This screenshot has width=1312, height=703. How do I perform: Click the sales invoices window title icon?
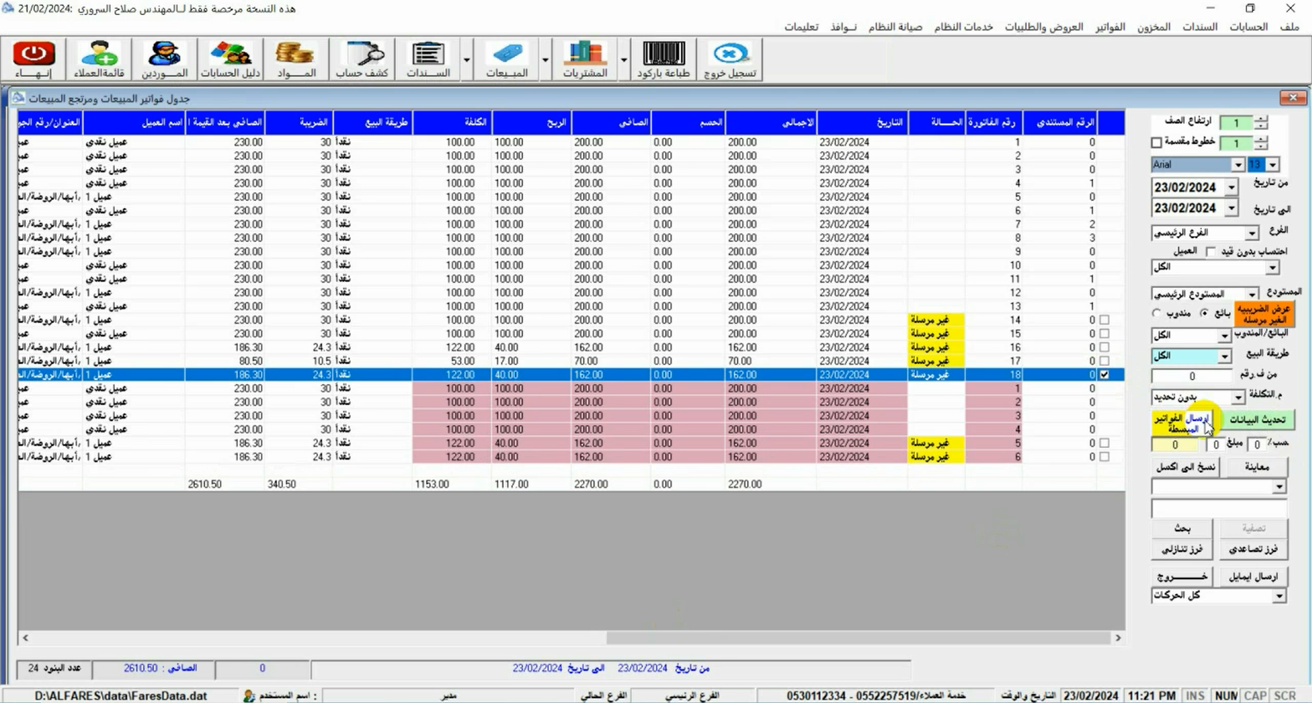click(x=18, y=98)
